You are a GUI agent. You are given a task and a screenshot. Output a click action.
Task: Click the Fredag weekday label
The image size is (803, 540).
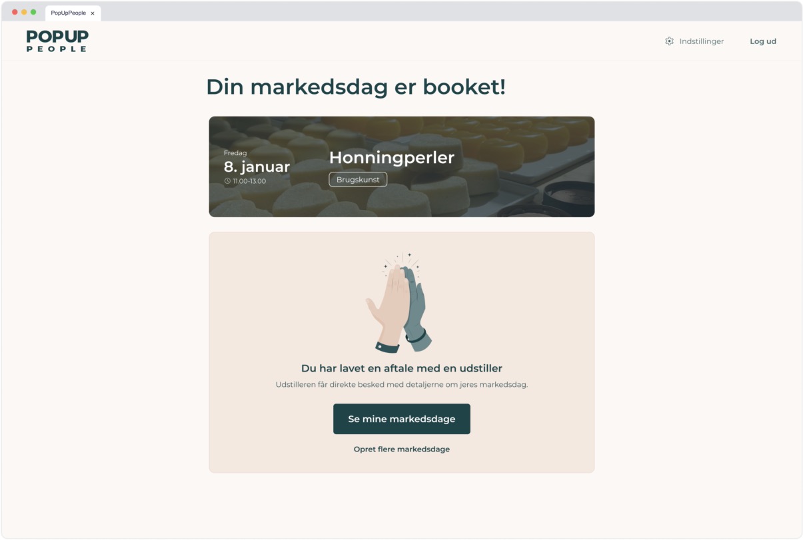pos(235,153)
